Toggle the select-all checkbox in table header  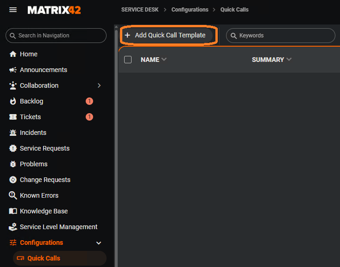[x=128, y=60]
